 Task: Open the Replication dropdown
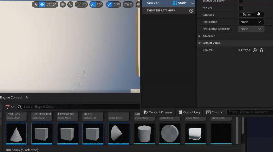[251, 22]
